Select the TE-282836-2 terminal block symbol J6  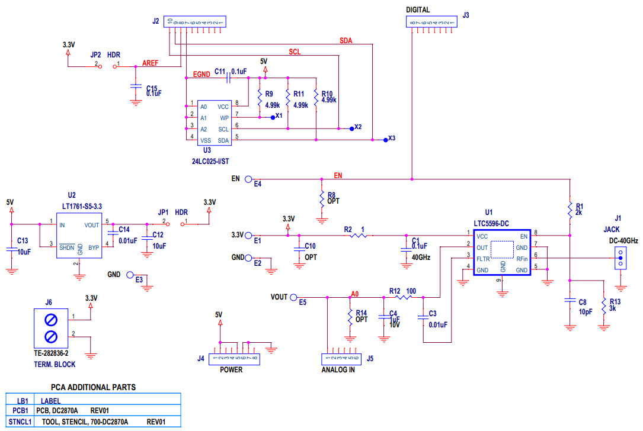50,327
